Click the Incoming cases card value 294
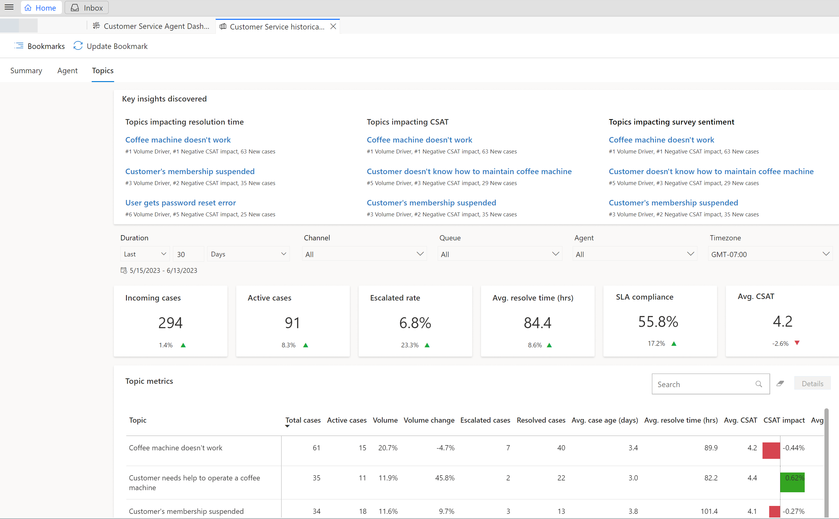839x519 pixels. pos(170,323)
